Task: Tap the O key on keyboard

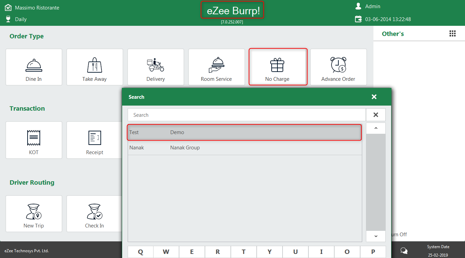Action: 347,252
